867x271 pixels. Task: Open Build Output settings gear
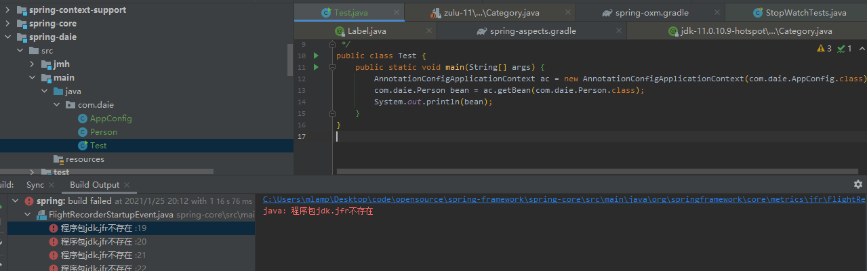pyautogui.click(x=858, y=184)
